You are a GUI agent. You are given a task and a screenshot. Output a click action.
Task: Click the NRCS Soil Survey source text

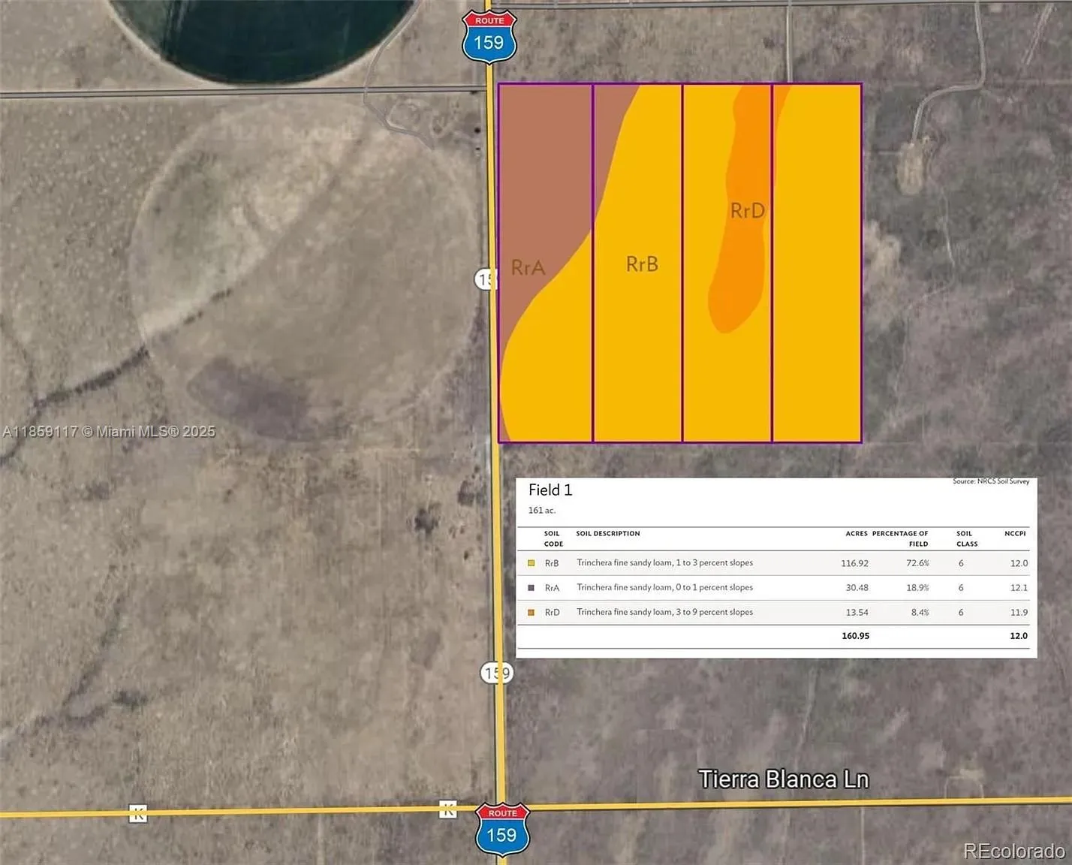tap(991, 481)
